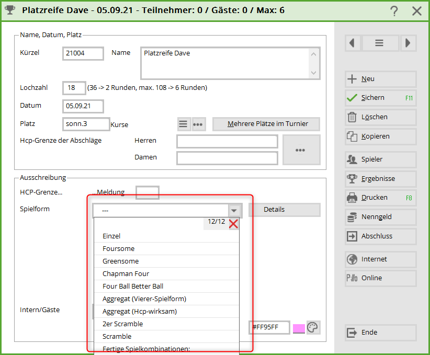This screenshot has height=355, width=430.
Task: Open Hcp-Grenze tee settings ellipsis button
Action: click(300, 150)
